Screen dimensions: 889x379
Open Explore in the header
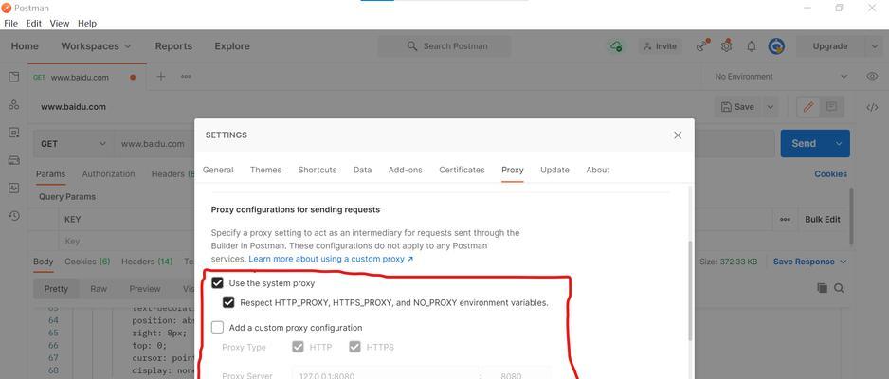click(x=232, y=46)
